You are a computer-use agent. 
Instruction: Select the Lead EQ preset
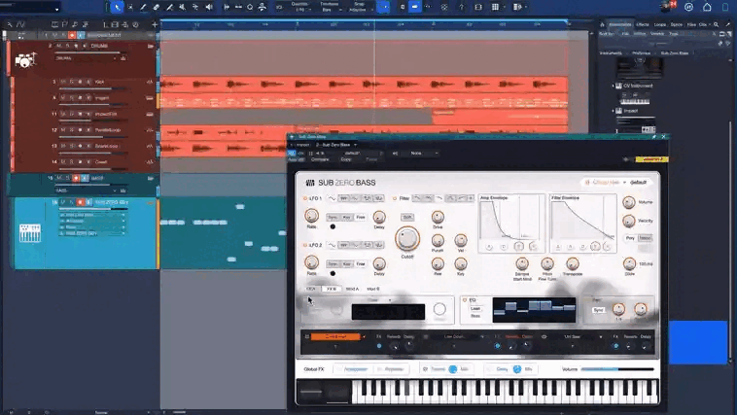[475, 308]
